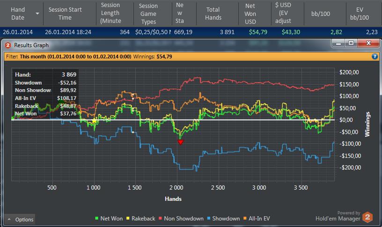This screenshot has height=227, width=382.
Task: Click the 669,19 cell in session row
Action: (183, 32)
